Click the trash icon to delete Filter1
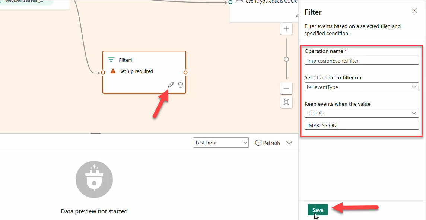Screen dimensions: 426x220 [181, 85]
